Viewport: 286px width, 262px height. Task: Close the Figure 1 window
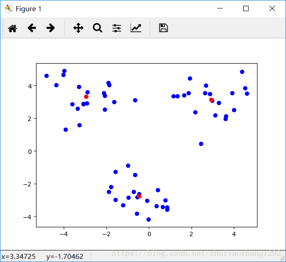[272, 8]
